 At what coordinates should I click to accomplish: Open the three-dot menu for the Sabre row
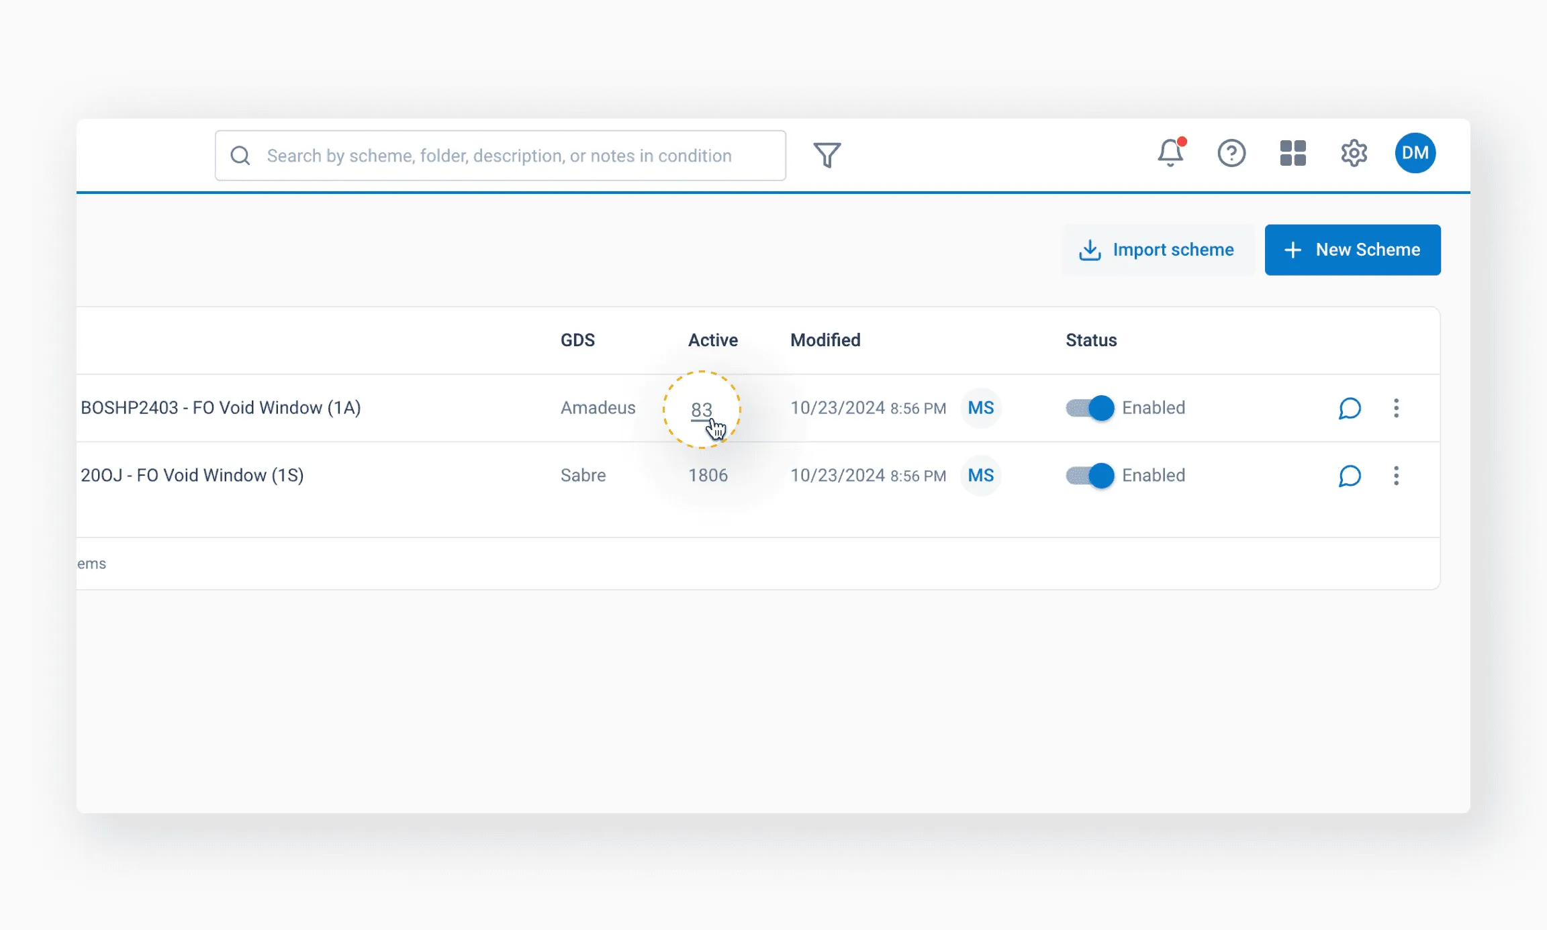click(1397, 476)
